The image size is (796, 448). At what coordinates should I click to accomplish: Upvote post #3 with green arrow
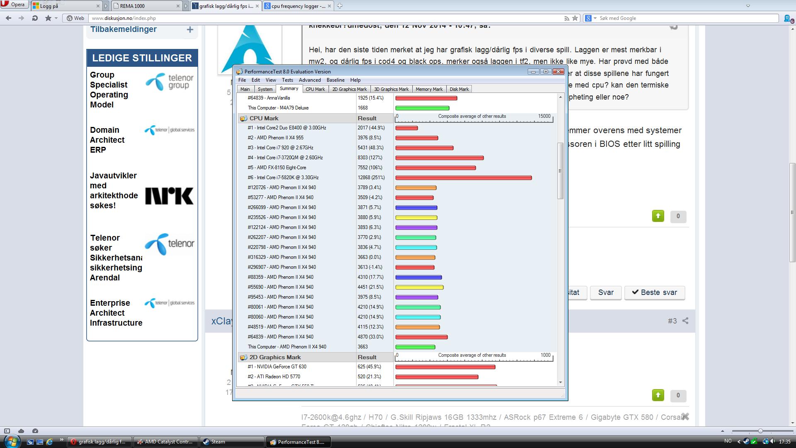pyautogui.click(x=658, y=395)
